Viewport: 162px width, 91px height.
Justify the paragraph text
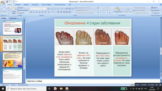coord(67,12)
